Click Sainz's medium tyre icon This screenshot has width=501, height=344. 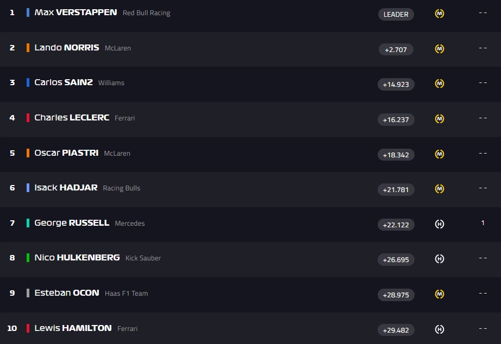click(x=440, y=84)
